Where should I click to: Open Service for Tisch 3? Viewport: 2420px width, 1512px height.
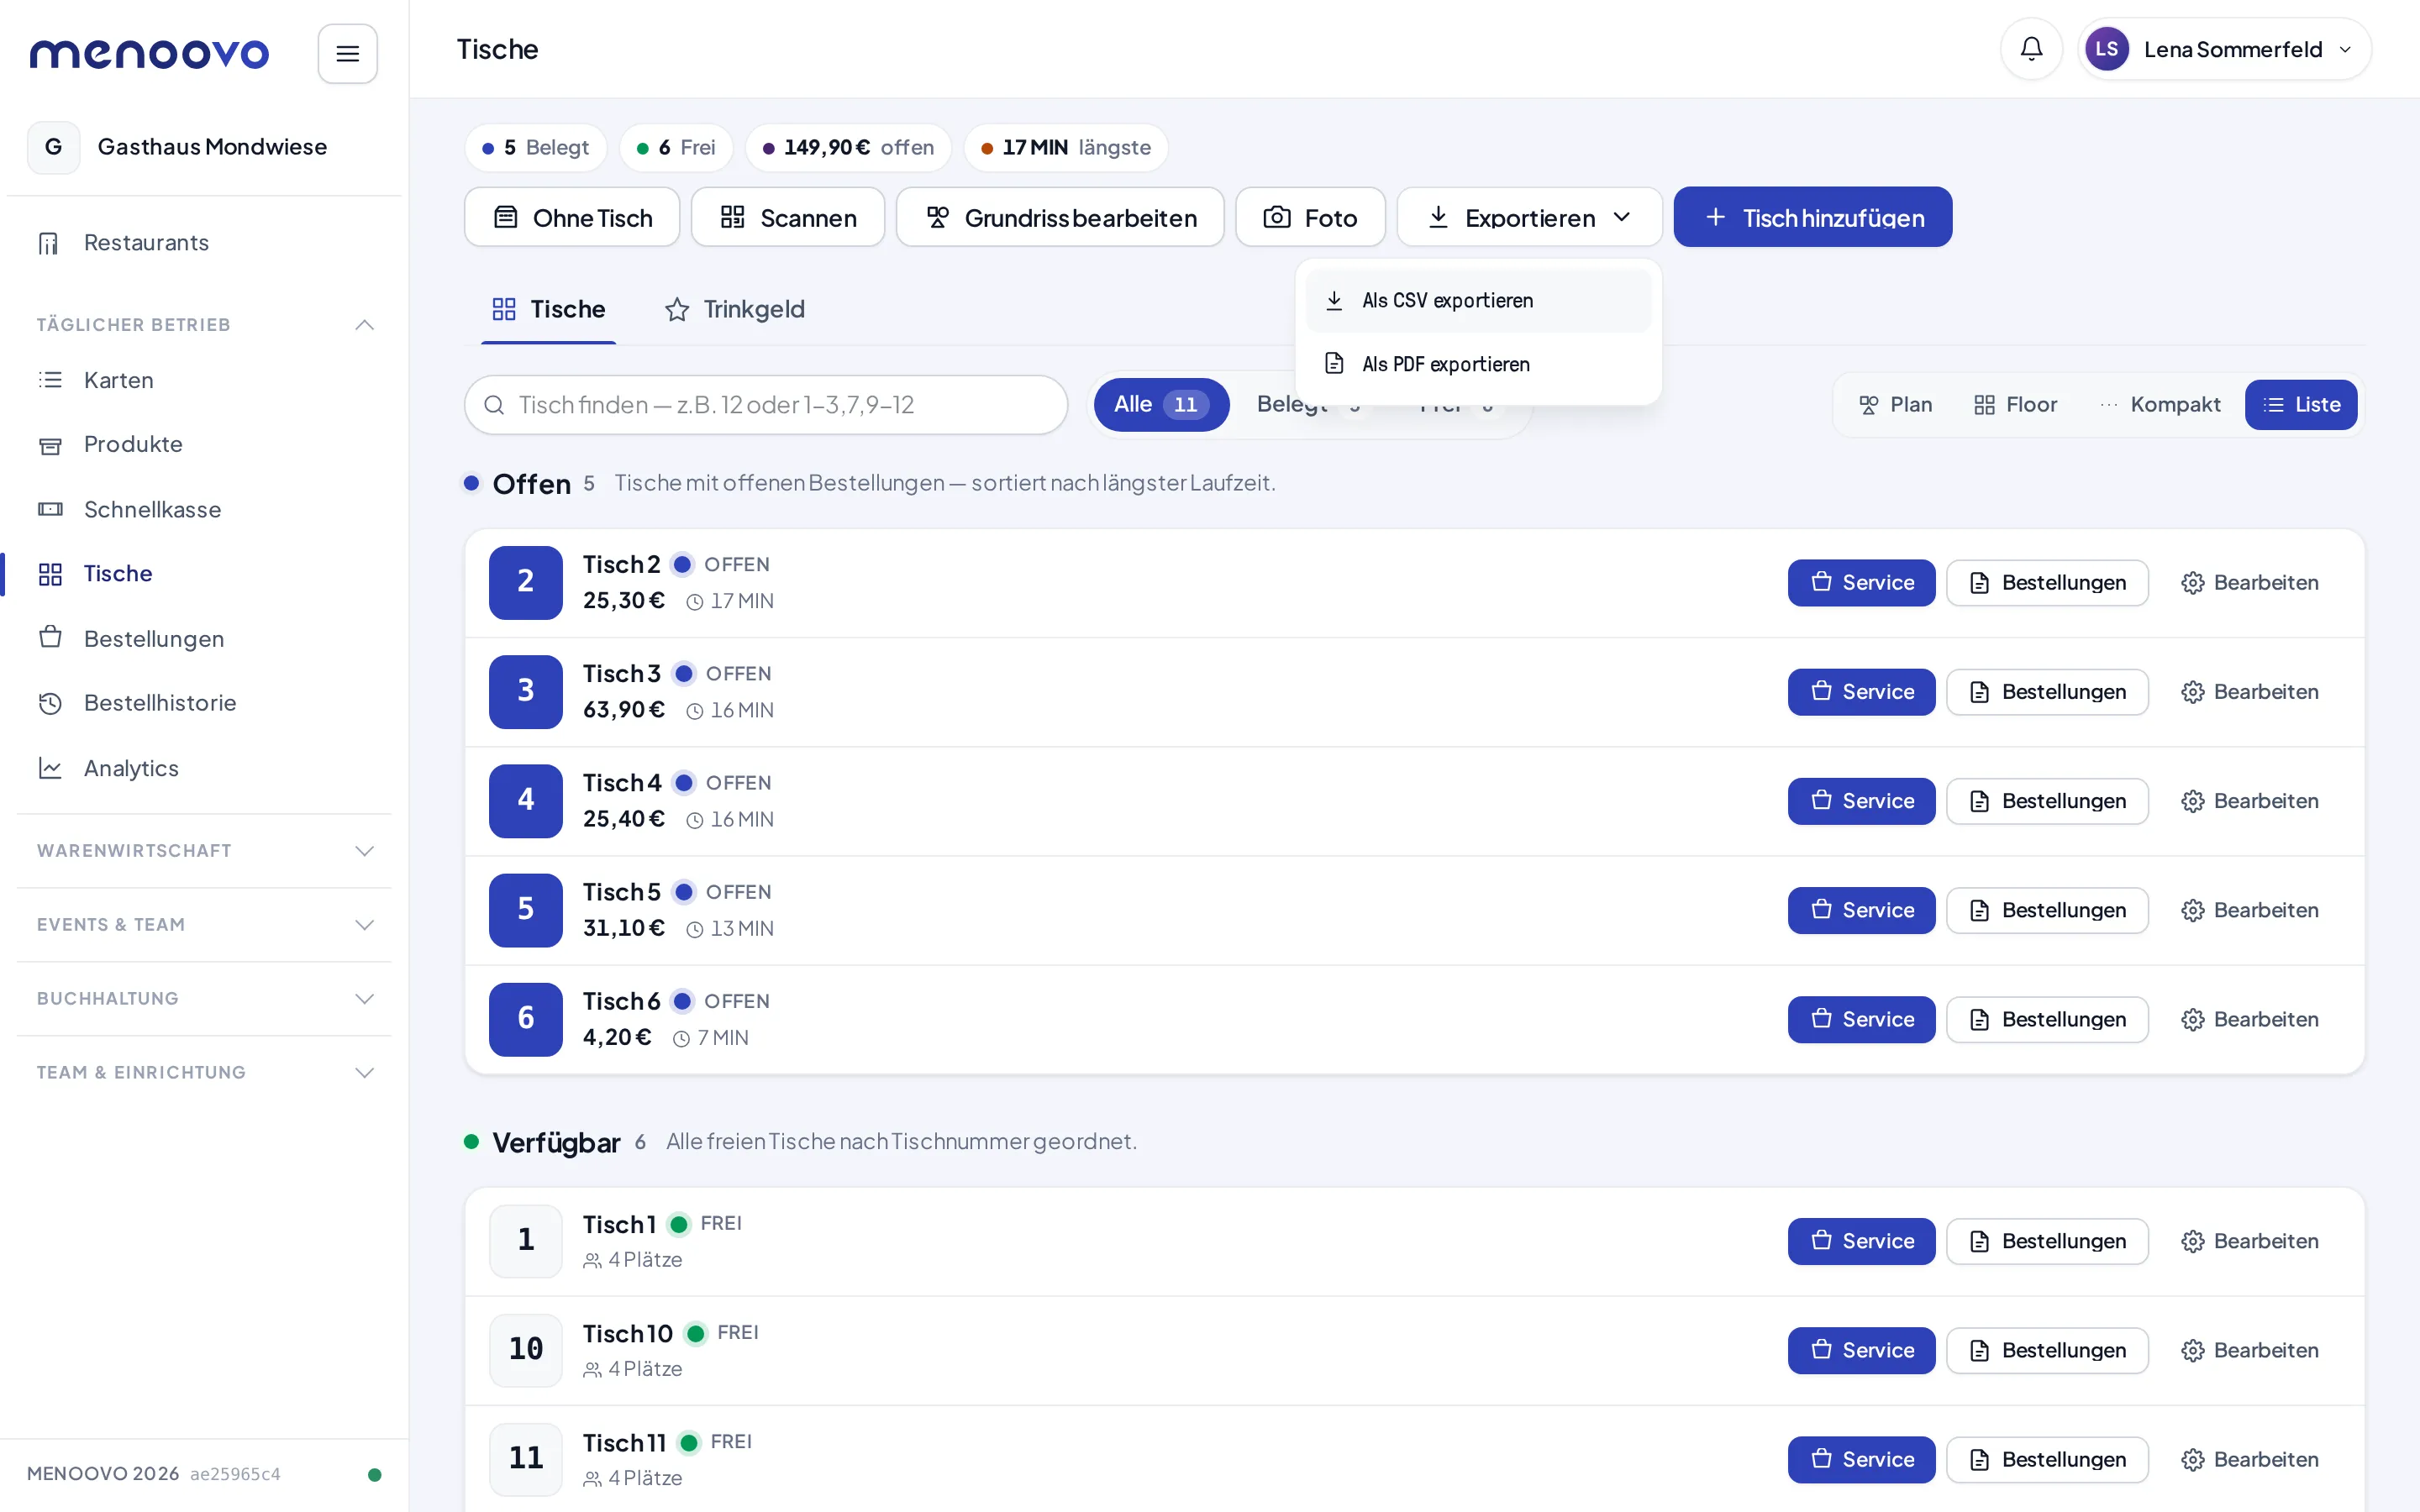click(1861, 691)
